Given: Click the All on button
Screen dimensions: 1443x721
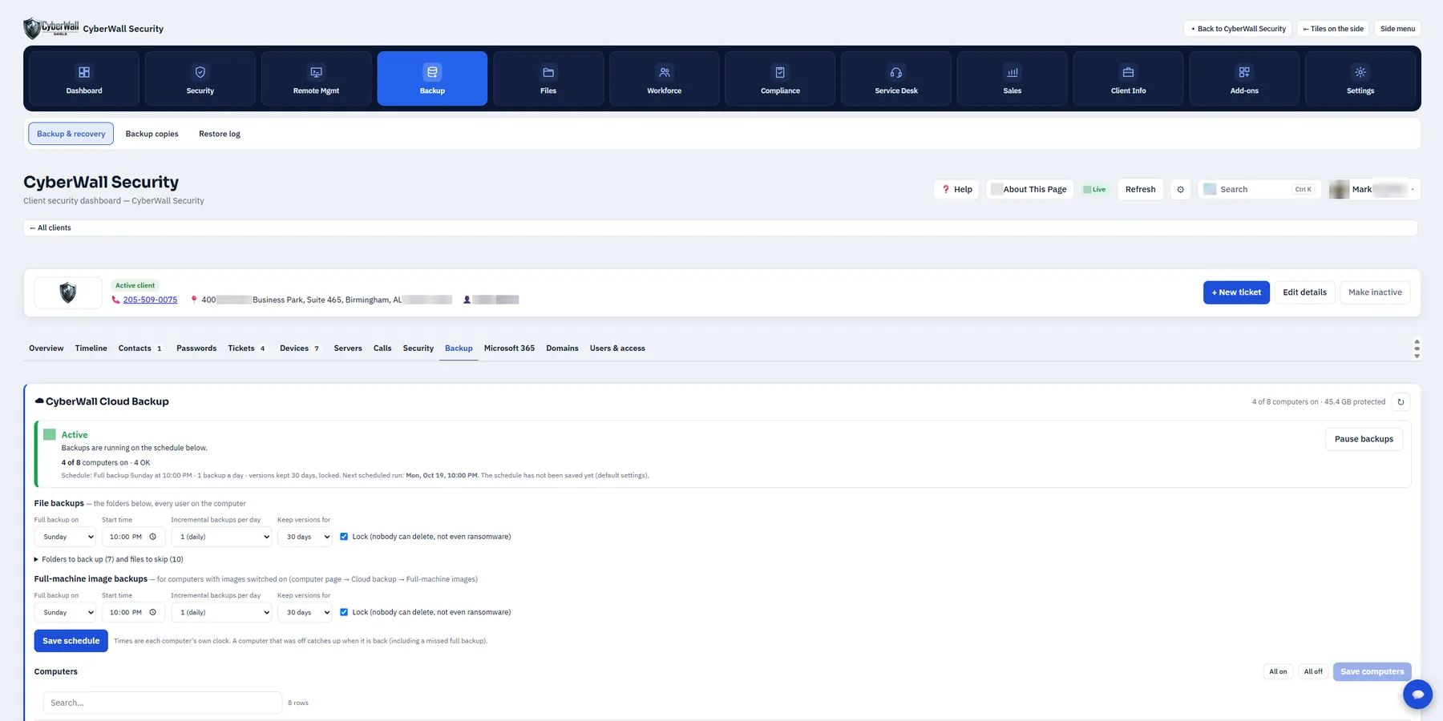Looking at the screenshot, I should [1278, 671].
